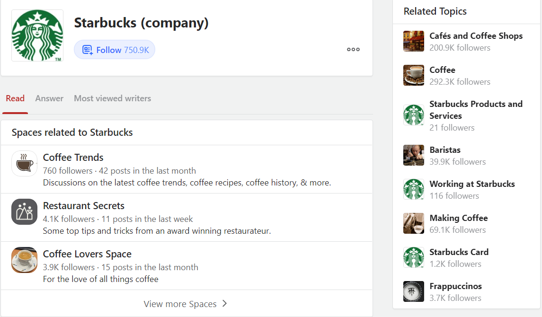The height and width of the screenshot is (317, 542).
Task: Switch to the Read tab
Action: [x=15, y=98]
